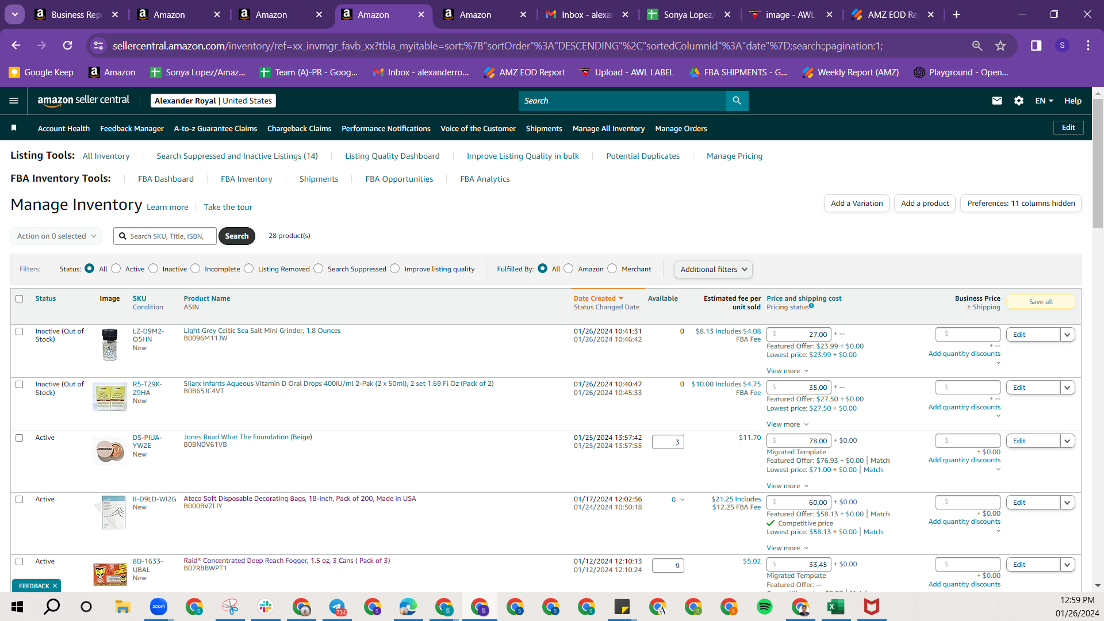
Task: Open the Chrome profile avatar S
Action: point(1062,45)
